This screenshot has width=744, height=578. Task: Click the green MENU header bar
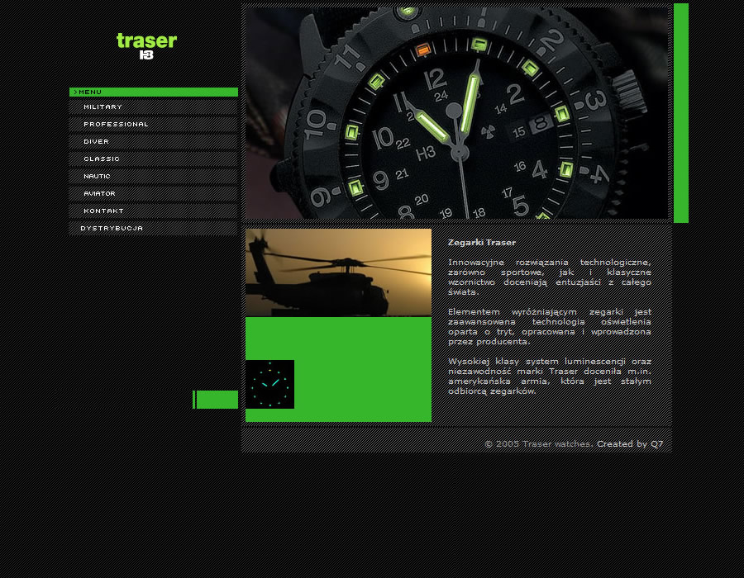pyautogui.click(x=153, y=92)
